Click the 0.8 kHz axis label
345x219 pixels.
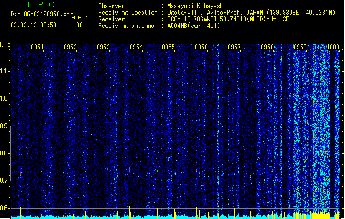tap(5, 153)
